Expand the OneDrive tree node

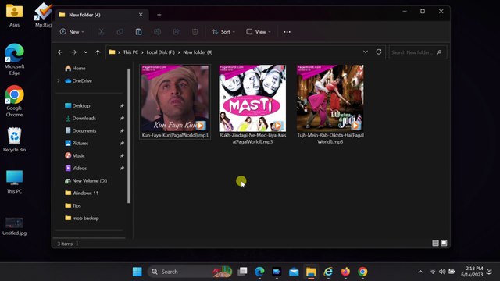[x=59, y=81]
